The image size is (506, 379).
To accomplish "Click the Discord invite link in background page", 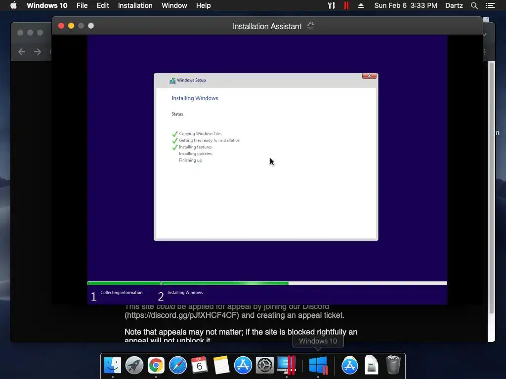I will [x=182, y=315].
